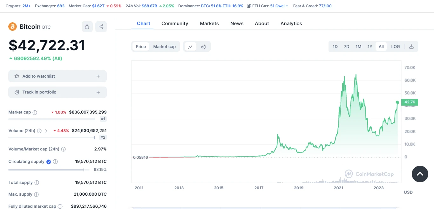Image resolution: width=434 pixels, height=209 pixels.
Task: Click the scroll-to-top arrow button
Action: coord(420,174)
